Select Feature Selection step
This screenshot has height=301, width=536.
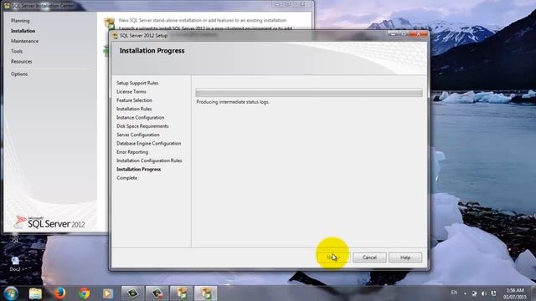point(134,100)
